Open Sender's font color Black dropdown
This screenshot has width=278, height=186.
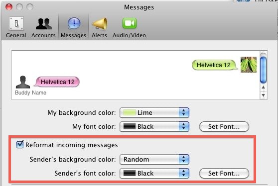[x=154, y=173]
